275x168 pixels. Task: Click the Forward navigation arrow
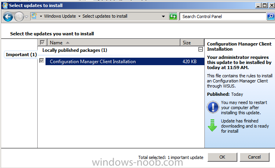19,17
